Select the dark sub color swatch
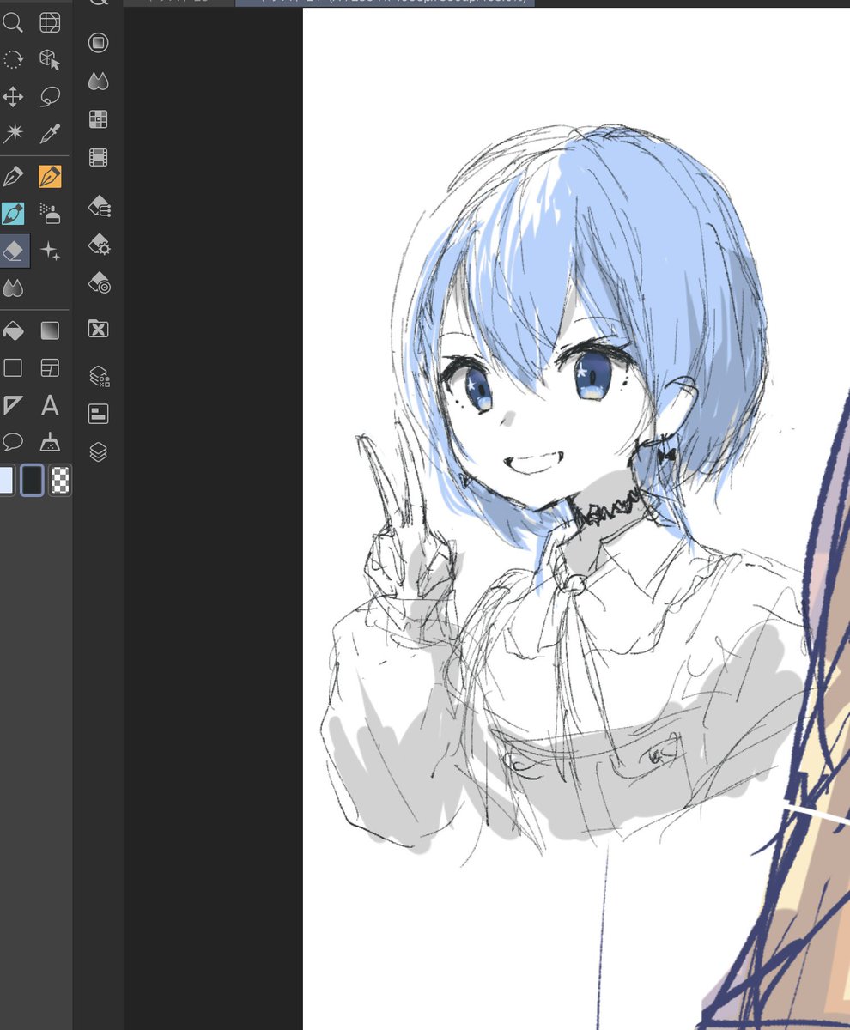850x1030 pixels. tap(32, 480)
